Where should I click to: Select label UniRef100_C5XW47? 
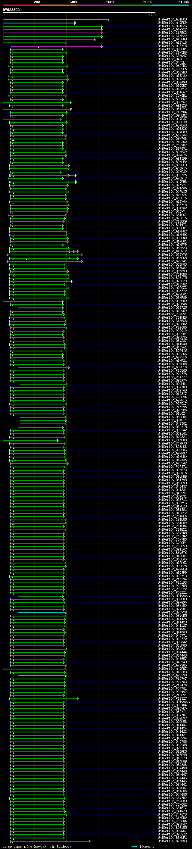tap(172, 56)
